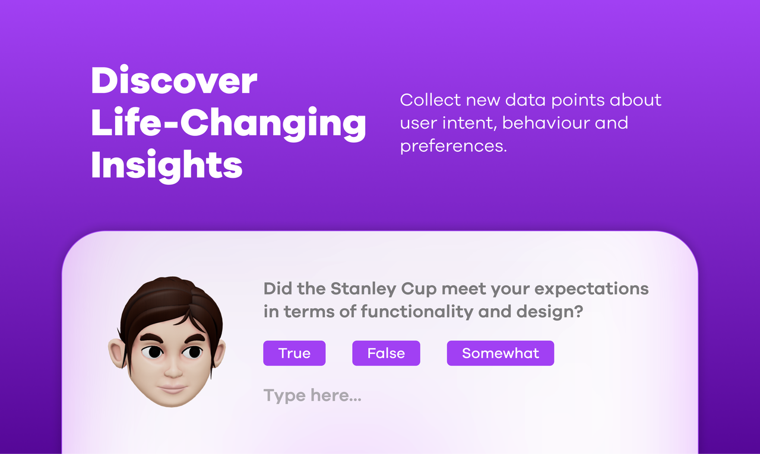Click the Collect new data points line
The width and height of the screenshot is (760, 454).
pyautogui.click(x=531, y=100)
